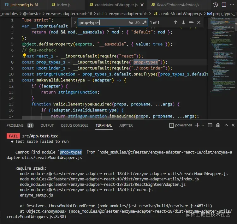237x224 pixels.
Task: Switch to the jest.config.ts tab
Action: pos(21,5)
